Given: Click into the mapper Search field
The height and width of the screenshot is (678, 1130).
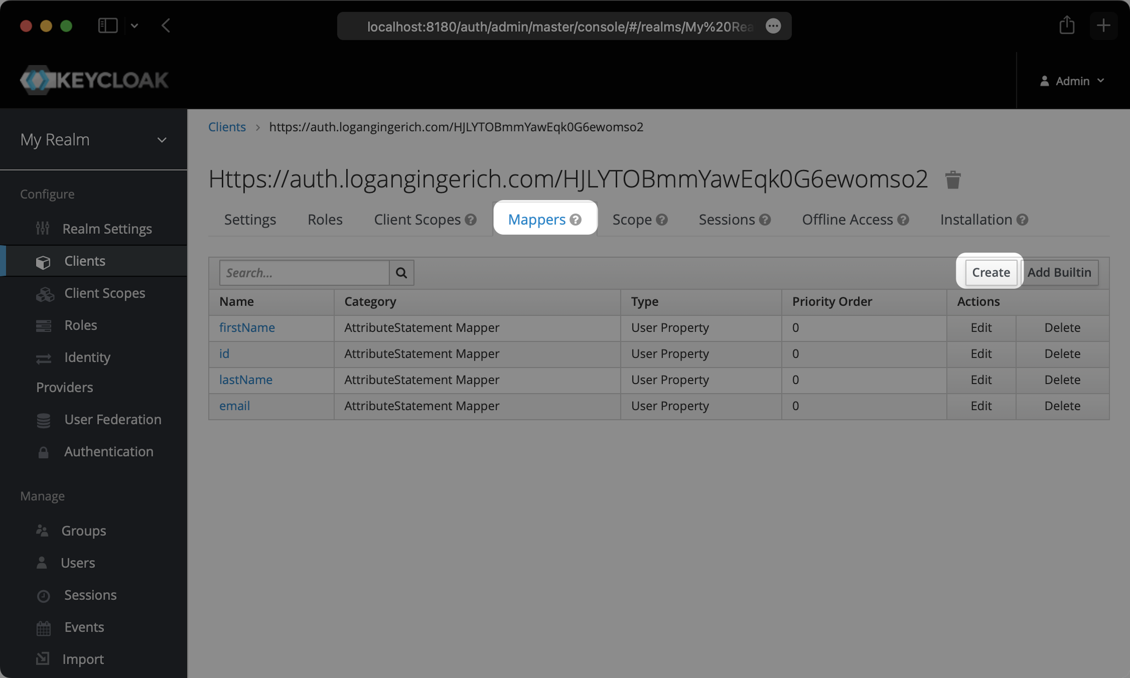Looking at the screenshot, I should click(x=304, y=273).
